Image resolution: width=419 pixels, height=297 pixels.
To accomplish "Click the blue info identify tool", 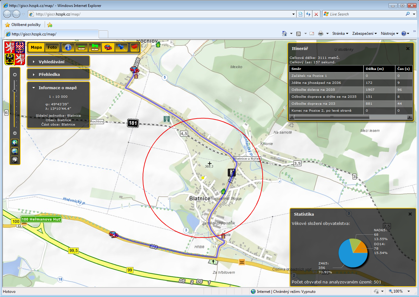I will [x=68, y=47].
